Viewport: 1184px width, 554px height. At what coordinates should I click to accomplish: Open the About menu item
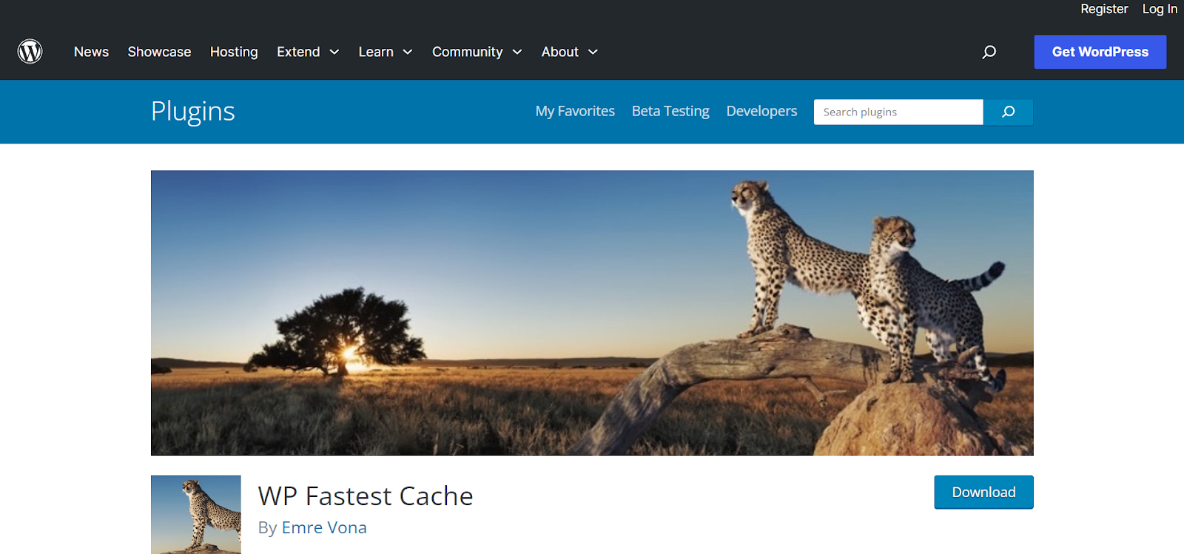tap(560, 52)
